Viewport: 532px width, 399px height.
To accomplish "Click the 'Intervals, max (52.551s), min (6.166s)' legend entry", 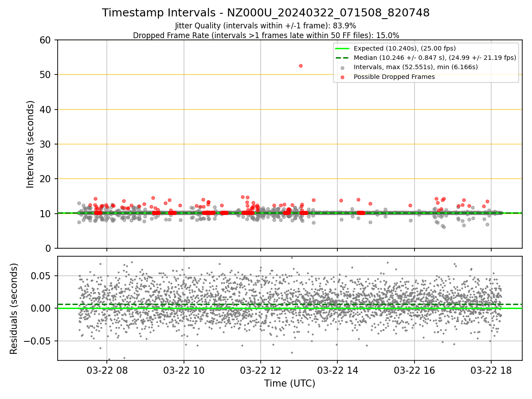I will coord(416,67).
